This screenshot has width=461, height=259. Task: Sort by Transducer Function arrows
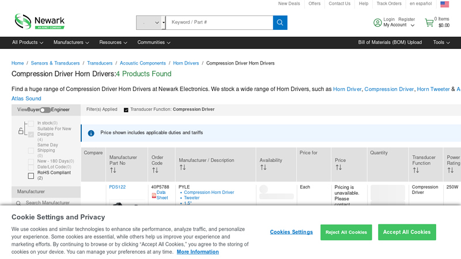tap(415, 170)
